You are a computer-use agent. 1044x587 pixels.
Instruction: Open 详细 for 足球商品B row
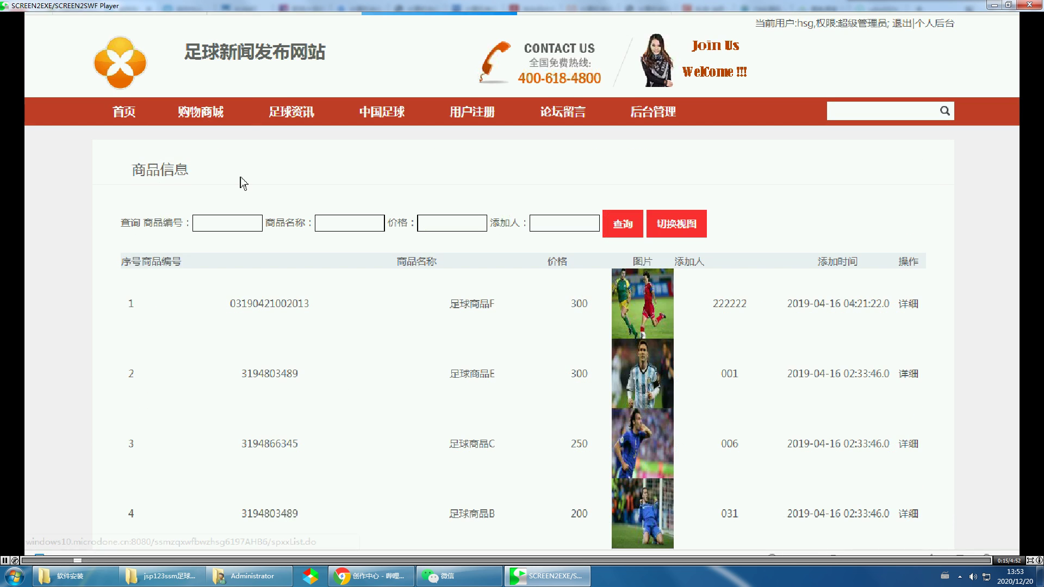908,514
